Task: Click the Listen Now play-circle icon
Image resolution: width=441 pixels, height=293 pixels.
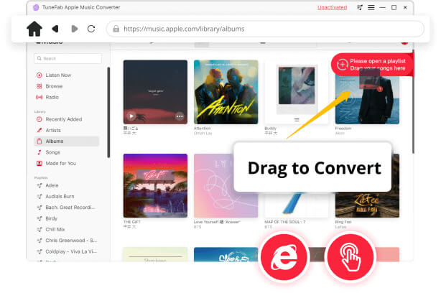Action: 39,75
